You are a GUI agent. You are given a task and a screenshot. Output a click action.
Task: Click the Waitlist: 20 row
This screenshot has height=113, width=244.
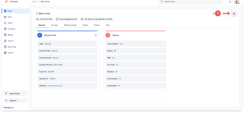click(x=136, y=72)
